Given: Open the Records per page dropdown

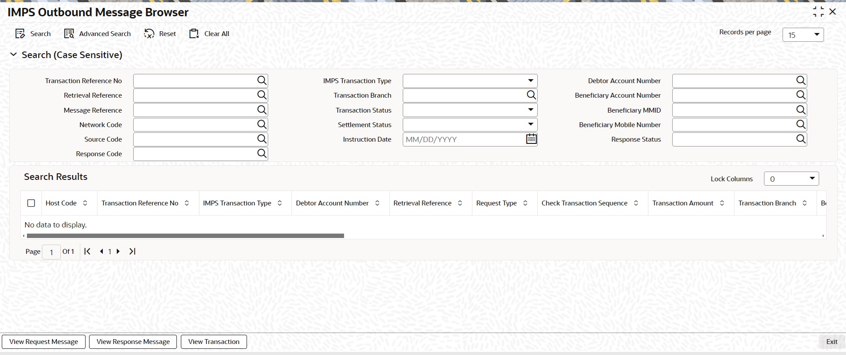Looking at the screenshot, I should 803,35.
